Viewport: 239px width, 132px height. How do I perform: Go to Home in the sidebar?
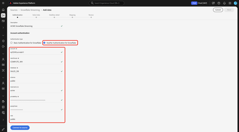click(3, 10)
